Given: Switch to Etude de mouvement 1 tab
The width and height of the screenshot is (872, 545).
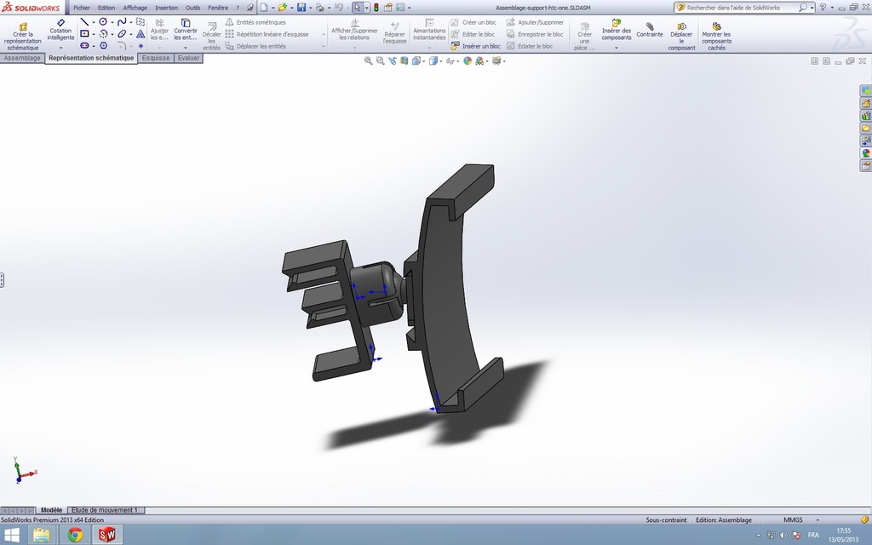Looking at the screenshot, I should [x=104, y=510].
